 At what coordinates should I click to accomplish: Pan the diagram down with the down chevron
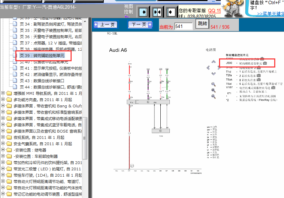214,73
